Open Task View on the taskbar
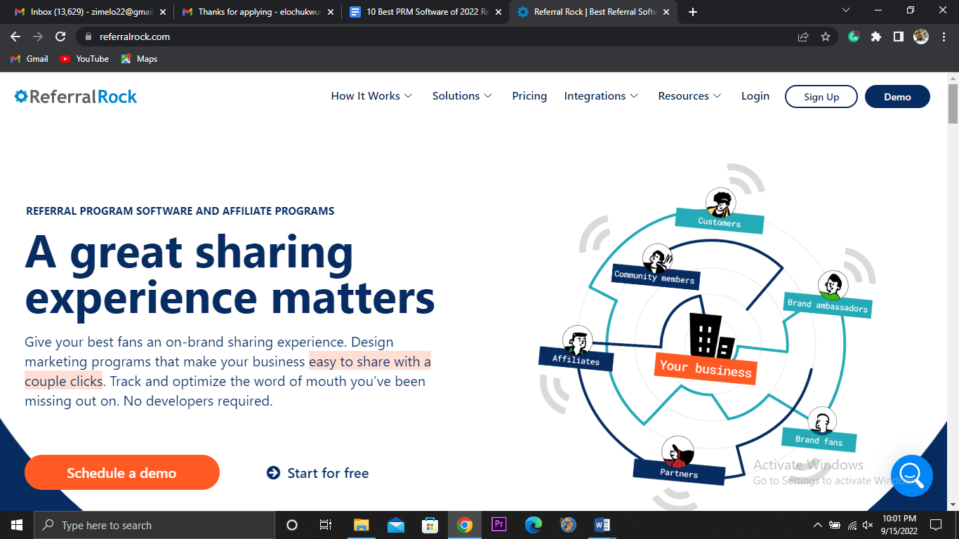Image resolution: width=959 pixels, height=539 pixels. [326, 525]
